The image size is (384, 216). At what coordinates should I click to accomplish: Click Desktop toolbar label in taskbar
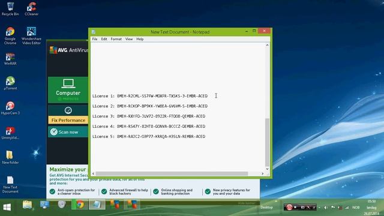(x=266, y=208)
